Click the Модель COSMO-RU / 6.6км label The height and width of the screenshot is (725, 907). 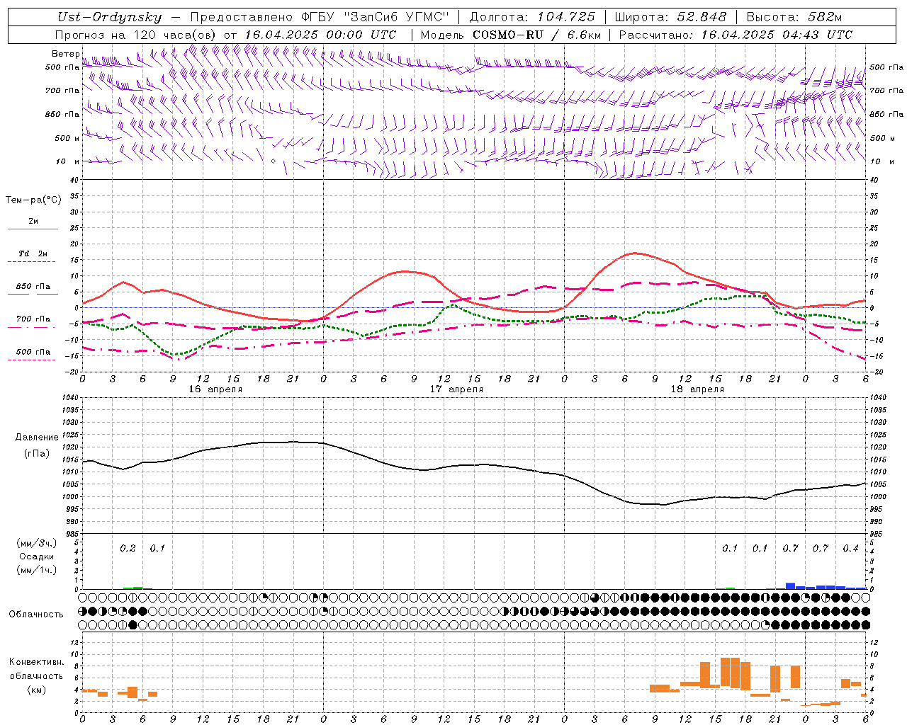510,35
